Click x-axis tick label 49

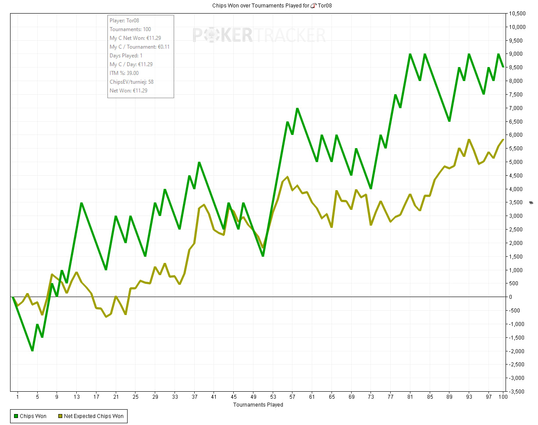coord(253,397)
